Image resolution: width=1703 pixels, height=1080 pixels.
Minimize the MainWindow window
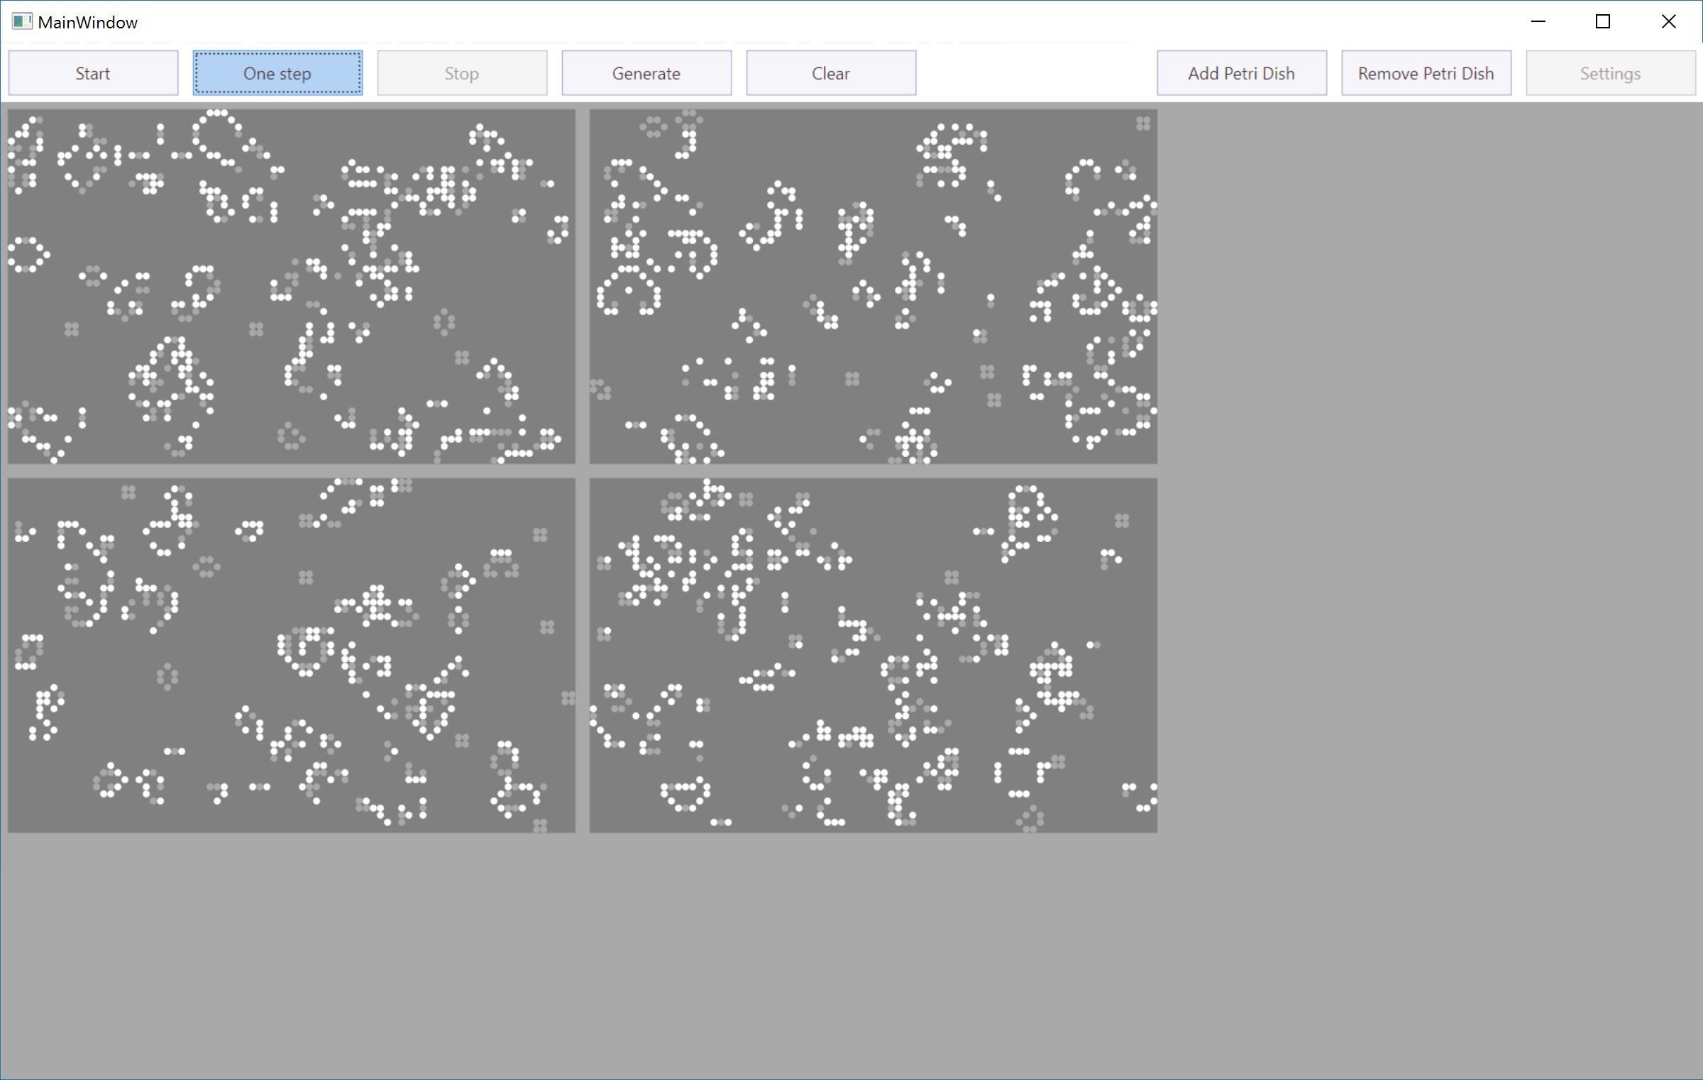pyautogui.click(x=1538, y=22)
